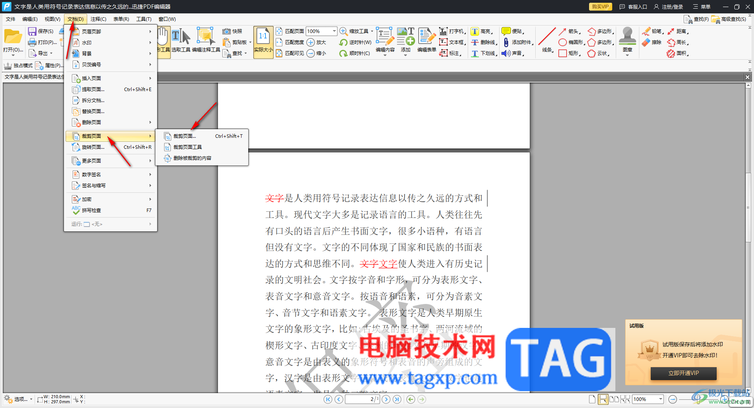Image resolution: width=754 pixels, height=408 pixels.
Task: Expand the 查找 dropdown arrow
Action: click(246, 53)
